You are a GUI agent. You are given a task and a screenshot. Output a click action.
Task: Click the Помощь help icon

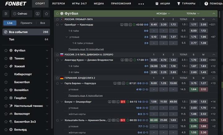206,4
